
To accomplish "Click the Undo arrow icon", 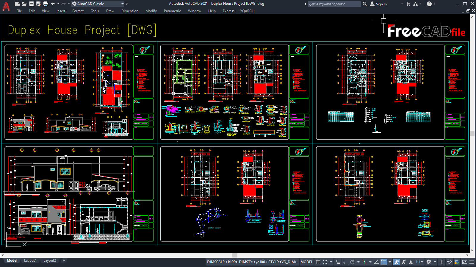I will tap(53, 4).
